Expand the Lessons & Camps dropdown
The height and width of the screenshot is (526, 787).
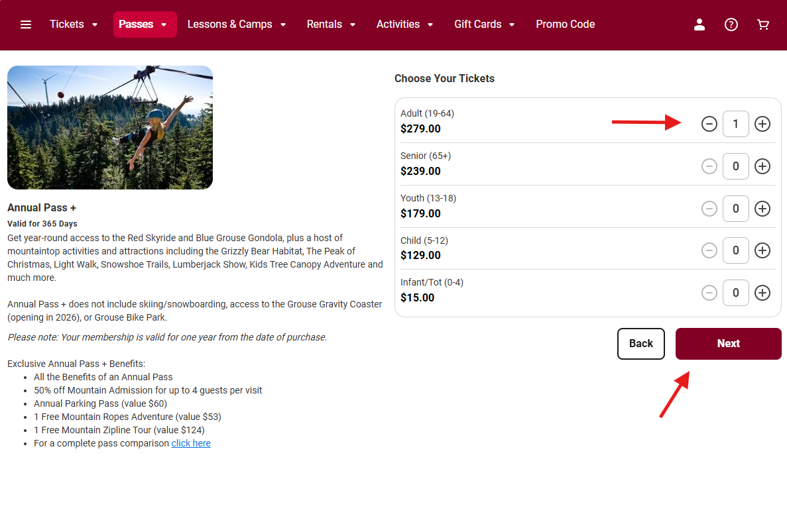[x=237, y=25]
